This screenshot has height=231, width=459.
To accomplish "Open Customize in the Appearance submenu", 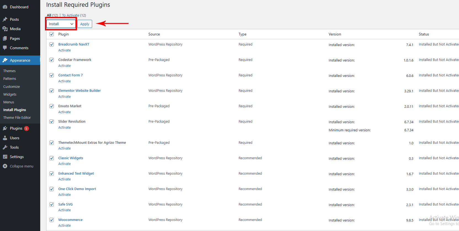I will click(12, 86).
